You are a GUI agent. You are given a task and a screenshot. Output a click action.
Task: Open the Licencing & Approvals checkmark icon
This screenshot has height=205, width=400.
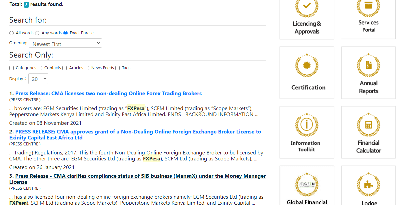click(307, 7)
